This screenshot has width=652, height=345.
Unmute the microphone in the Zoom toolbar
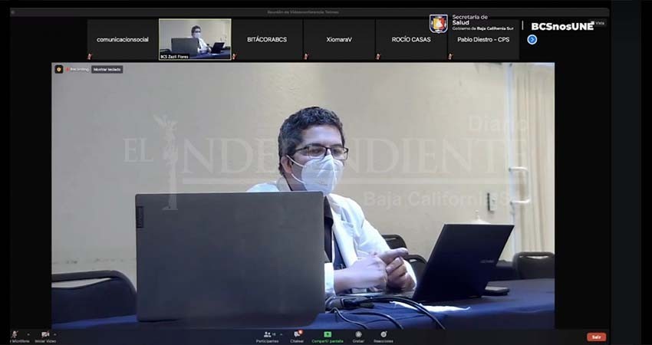point(14,334)
